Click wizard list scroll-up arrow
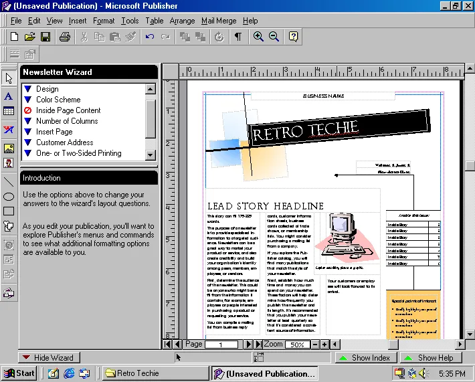This screenshot has width=475, height=382. click(151, 89)
